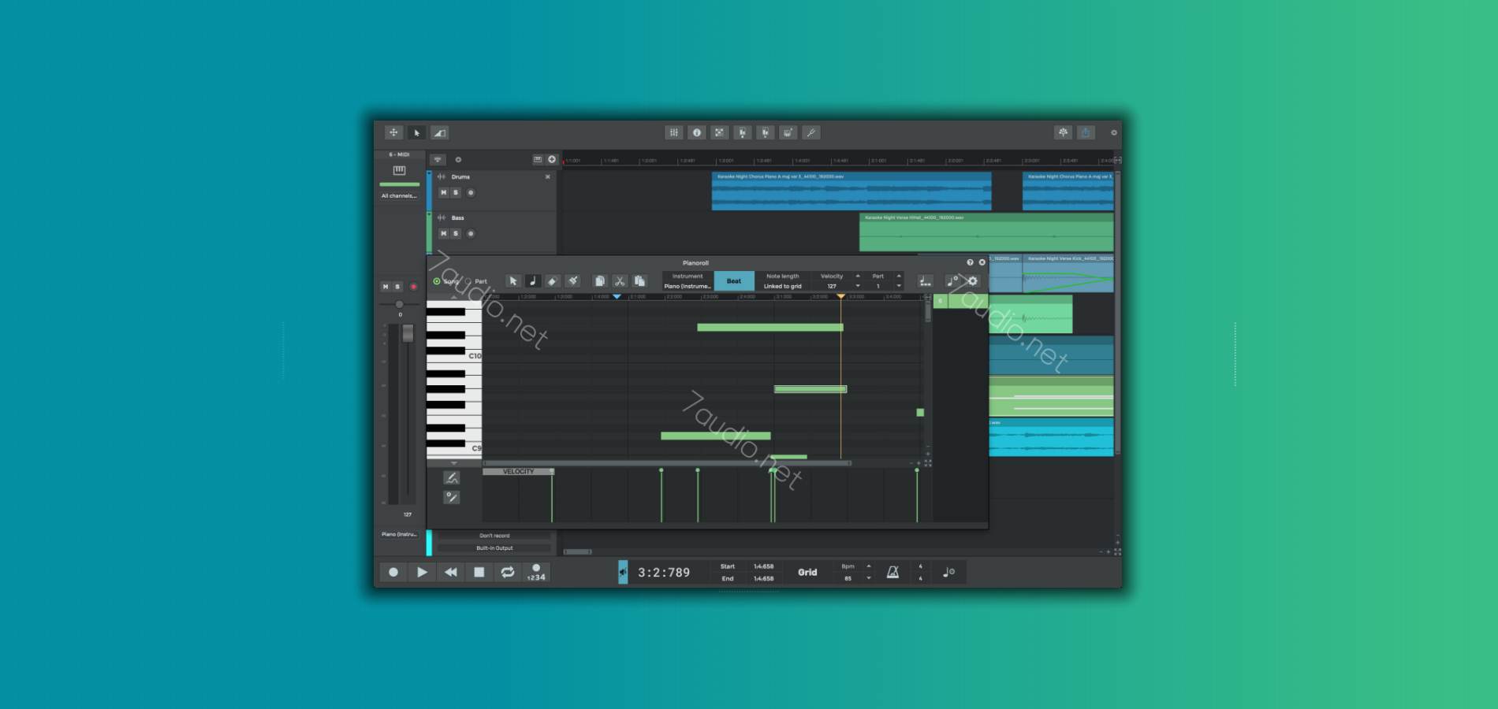Stop playback with Stop button

click(479, 572)
